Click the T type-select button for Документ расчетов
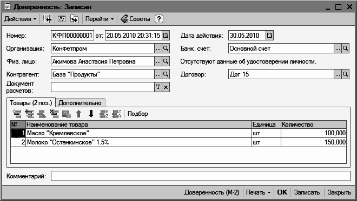The width and height of the screenshot is (357, 201). pyautogui.click(x=158, y=87)
